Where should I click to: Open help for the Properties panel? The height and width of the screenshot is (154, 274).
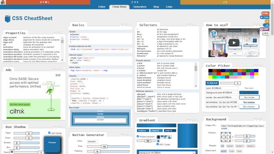[x=54, y=33]
